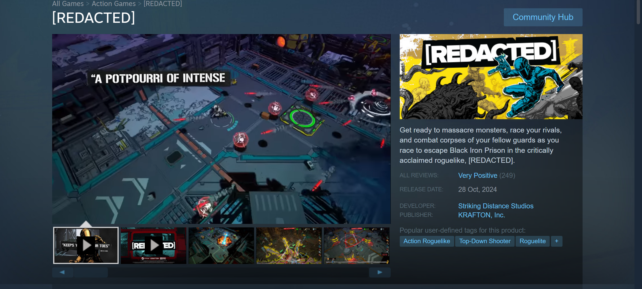The width and height of the screenshot is (642, 289).
Task: Click the game description paragraph
Action: pyautogui.click(x=480, y=145)
